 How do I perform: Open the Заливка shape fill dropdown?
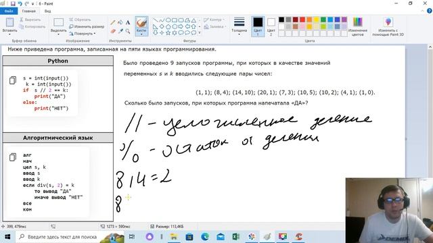[215, 27]
